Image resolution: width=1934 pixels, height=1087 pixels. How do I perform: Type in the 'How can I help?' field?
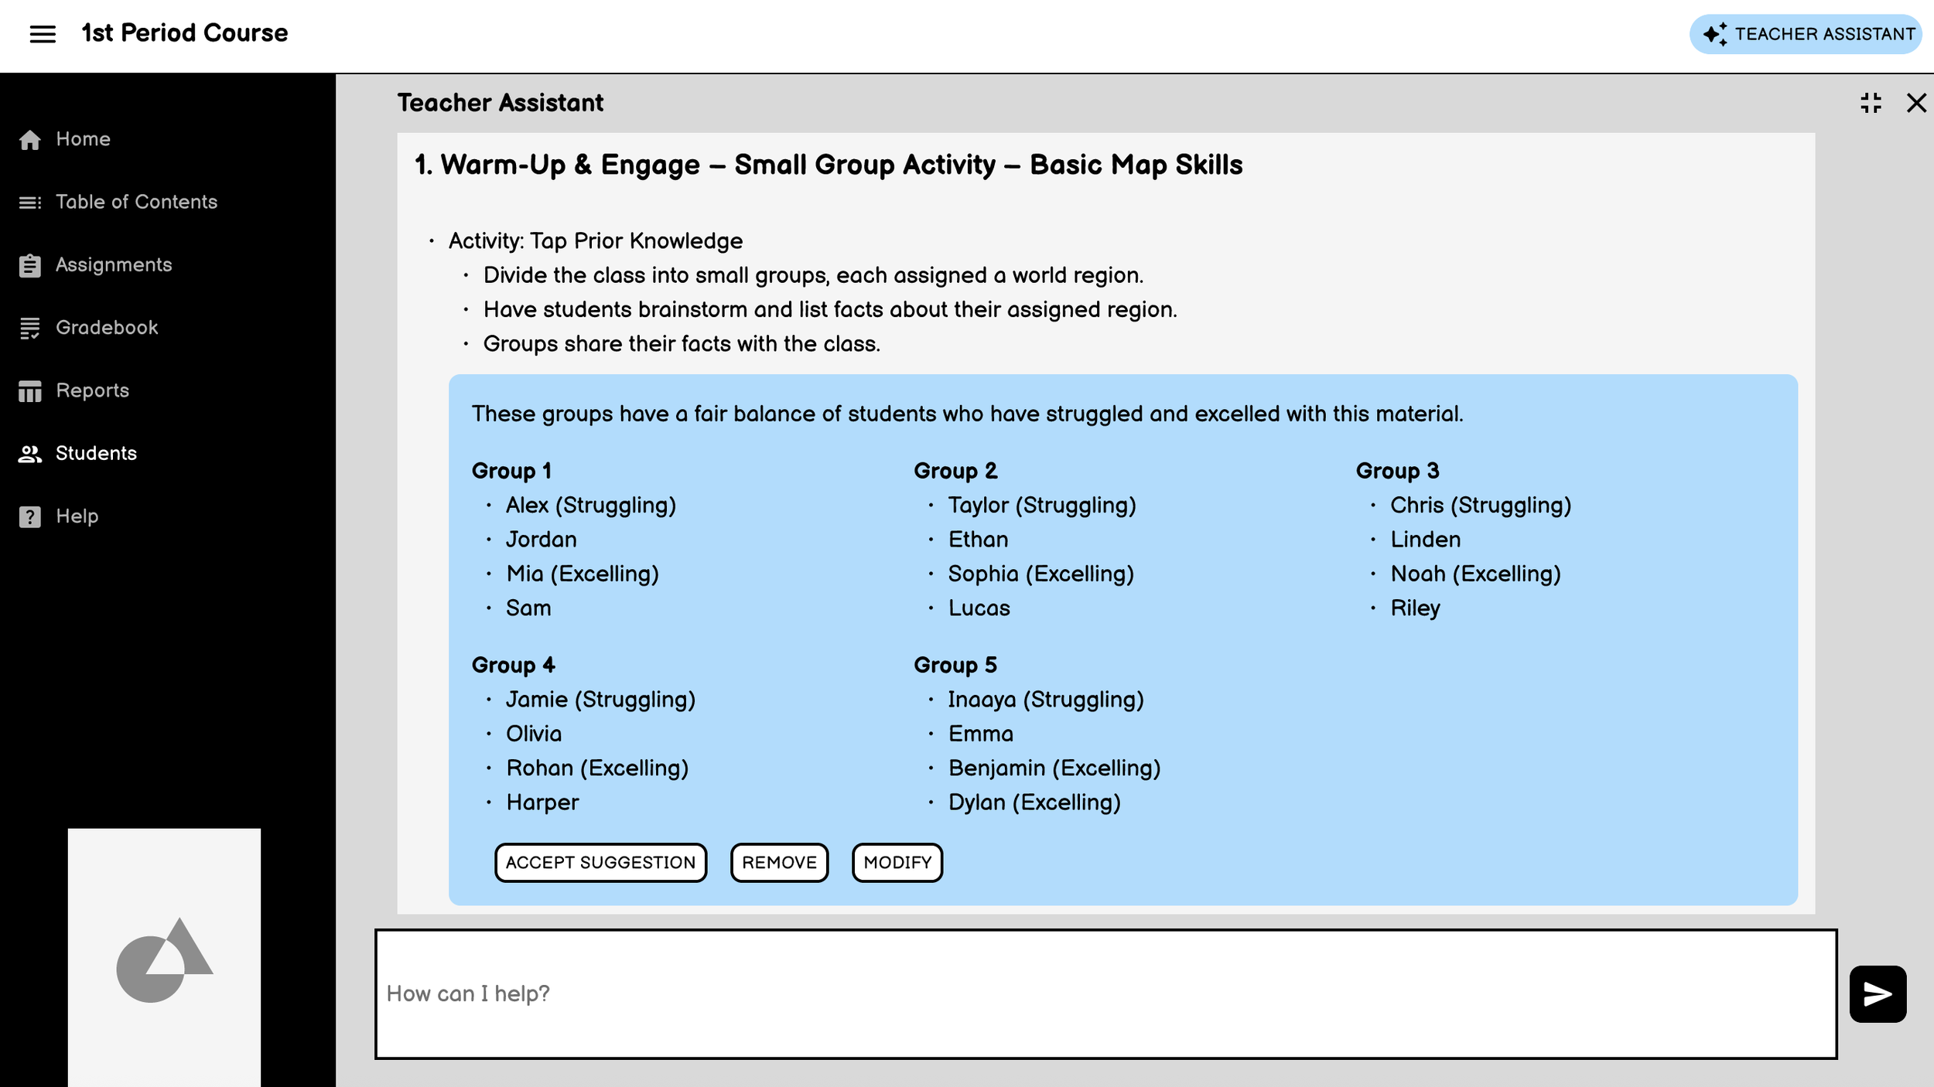[1105, 993]
